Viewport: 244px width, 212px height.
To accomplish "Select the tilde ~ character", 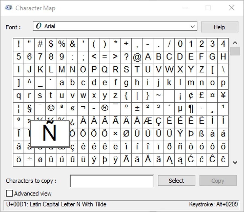I will (158, 95).
